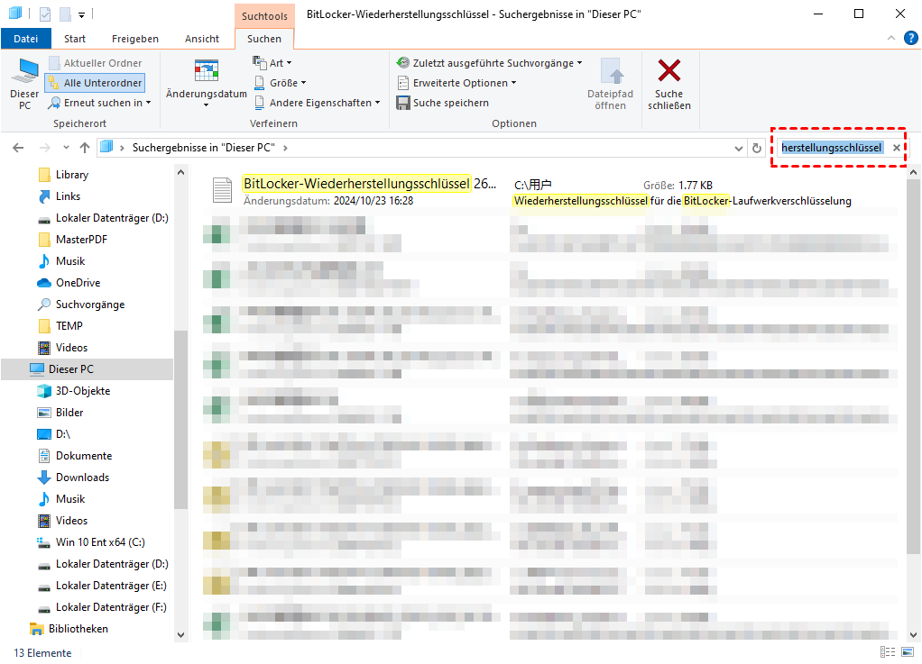Select Aktueller Ordner search scope
922x664 pixels.
96,63
